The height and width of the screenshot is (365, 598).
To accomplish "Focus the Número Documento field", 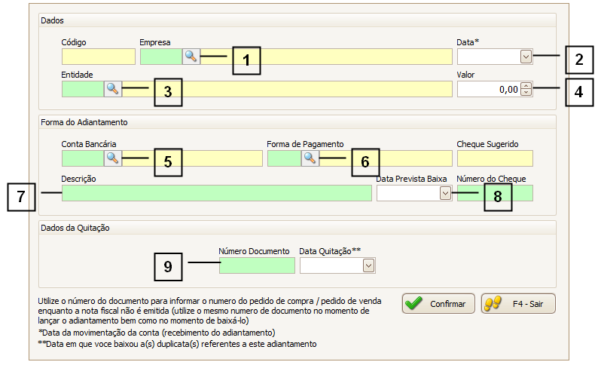I will coord(257,265).
